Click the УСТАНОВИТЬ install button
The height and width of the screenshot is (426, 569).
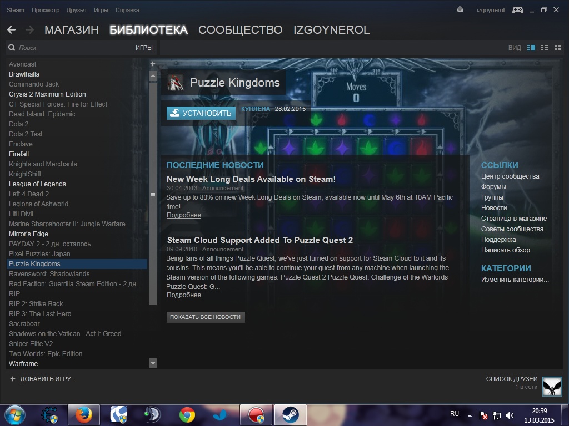tap(201, 113)
